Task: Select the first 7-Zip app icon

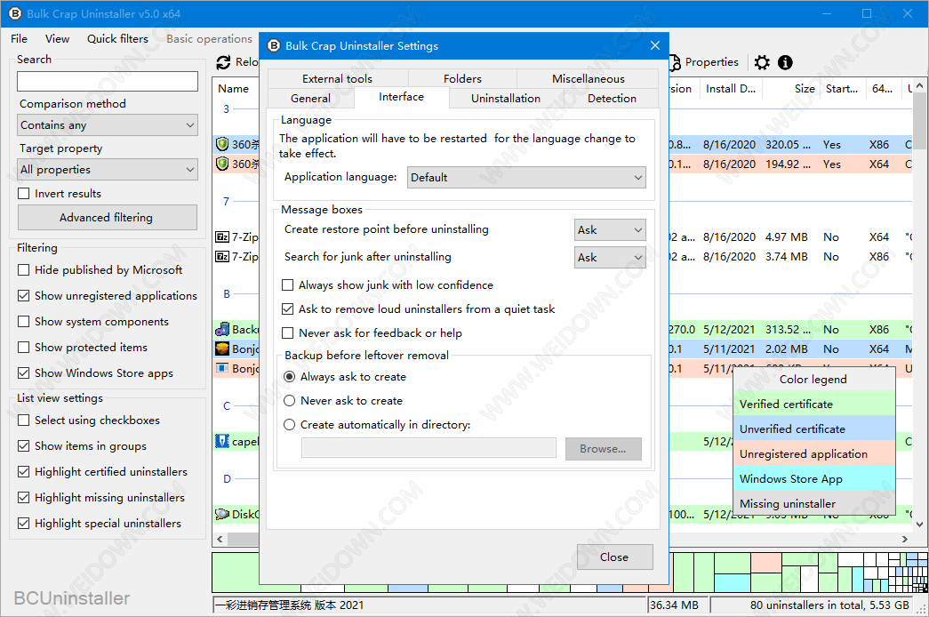Action: [222, 237]
